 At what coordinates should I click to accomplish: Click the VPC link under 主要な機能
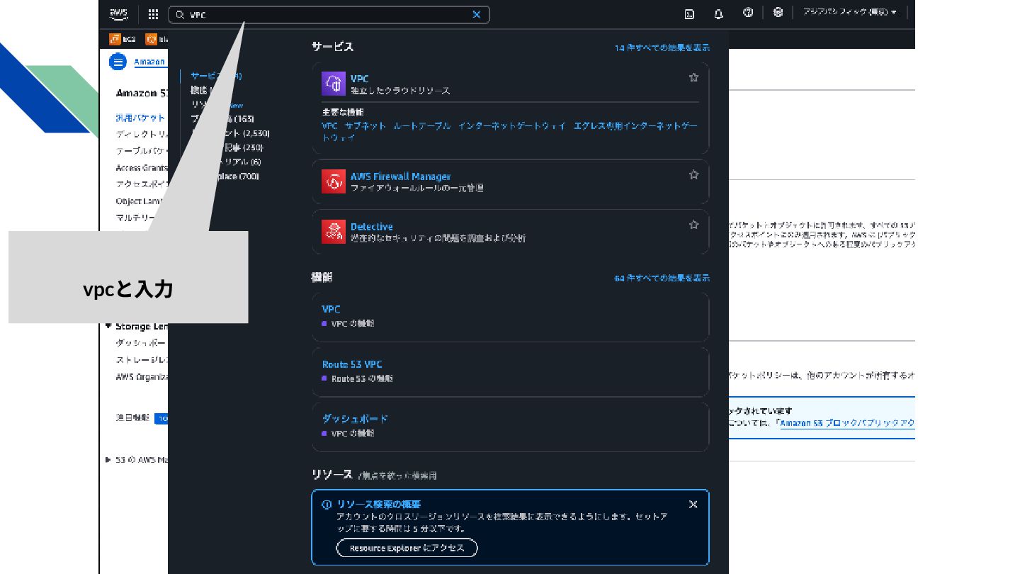coord(329,125)
